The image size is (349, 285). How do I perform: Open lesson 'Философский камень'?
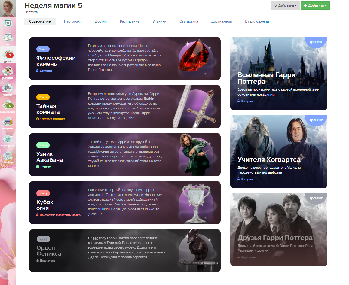56,61
